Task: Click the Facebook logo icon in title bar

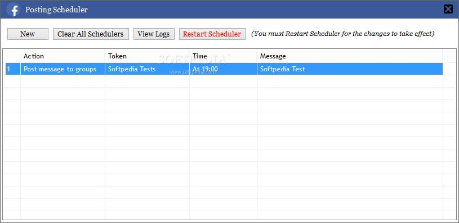Action: pos(12,10)
